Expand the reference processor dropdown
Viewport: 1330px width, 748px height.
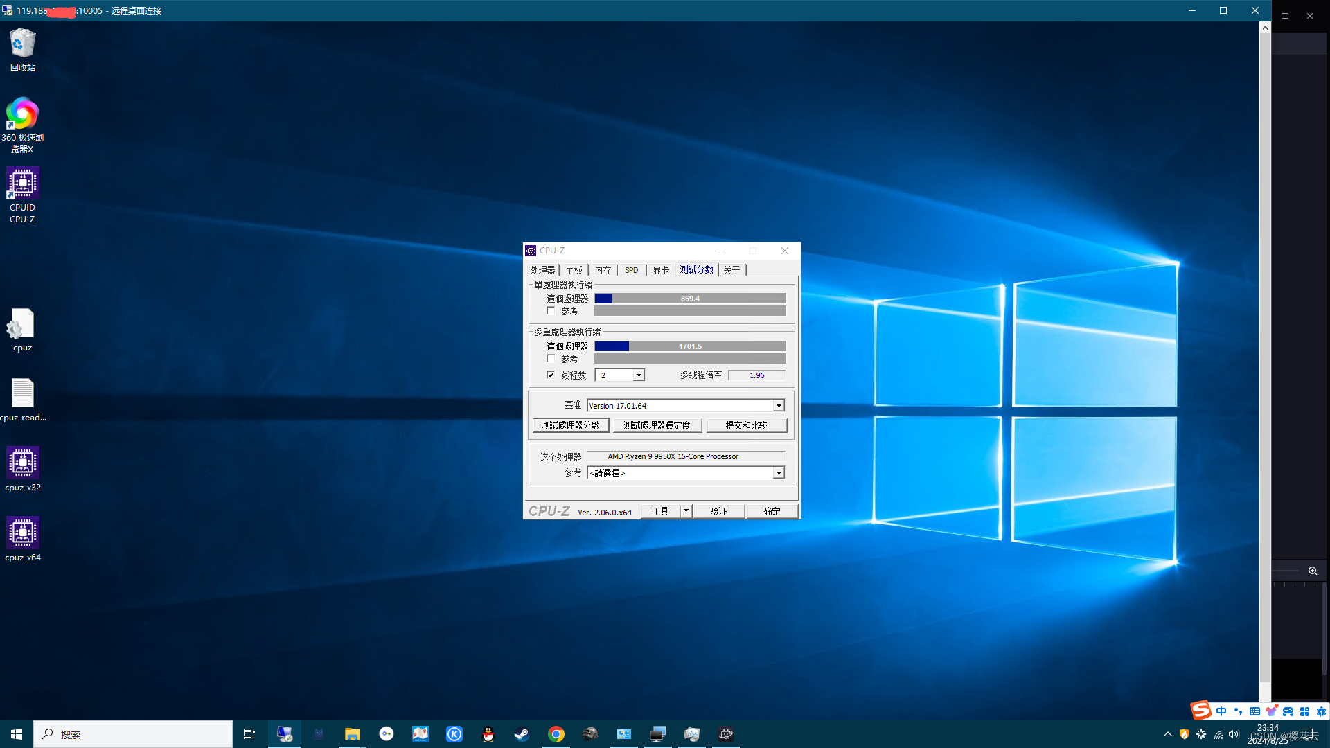[x=779, y=473]
